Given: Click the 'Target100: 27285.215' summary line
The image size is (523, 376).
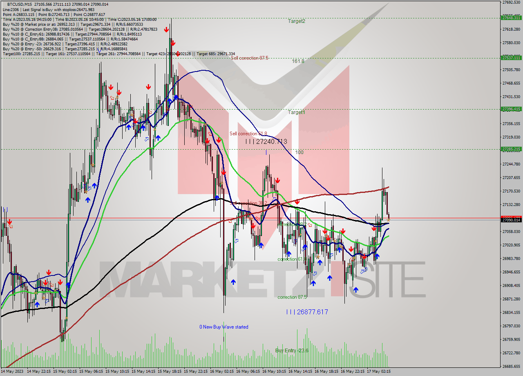Looking at the screenshot, I should [x=119, y=54].
